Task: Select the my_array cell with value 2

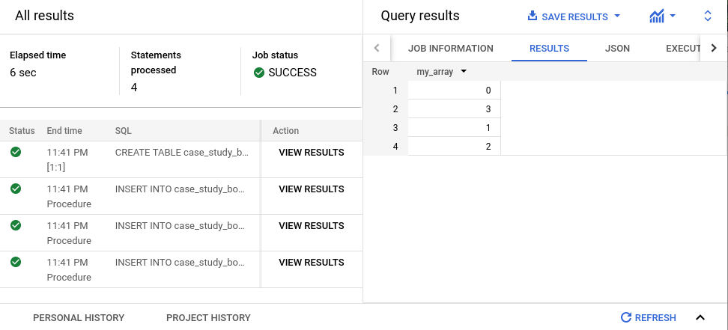Action: click(454, 146)
